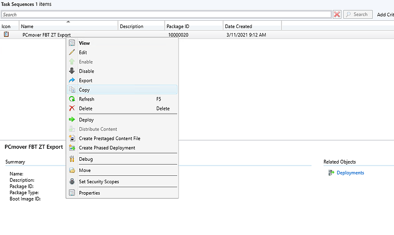Select Copy in the context menu
Image resolution: width=394 pixels, height=235 pixels.
[122, 90]
